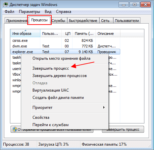Sort by Память column header
The width and height of the screenshot is (154, 150).
tap(84, 34)
